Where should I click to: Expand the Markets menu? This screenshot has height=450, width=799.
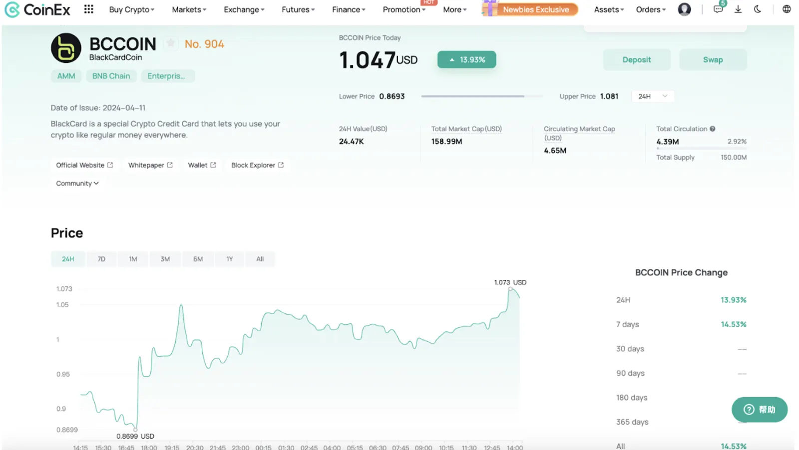click(189, 9)
